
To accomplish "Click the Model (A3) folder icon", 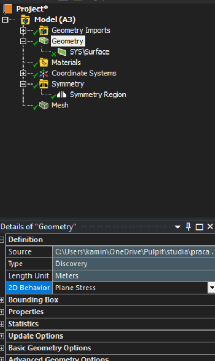I will [25, 20].
